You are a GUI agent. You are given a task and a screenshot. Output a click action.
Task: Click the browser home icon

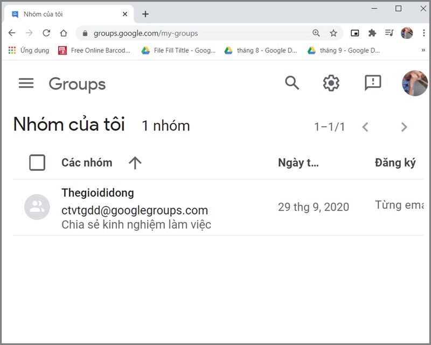(x=64, y=33)
